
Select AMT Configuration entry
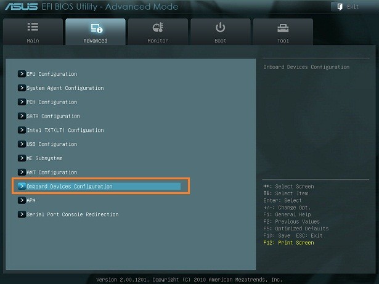tap(52, 172)
